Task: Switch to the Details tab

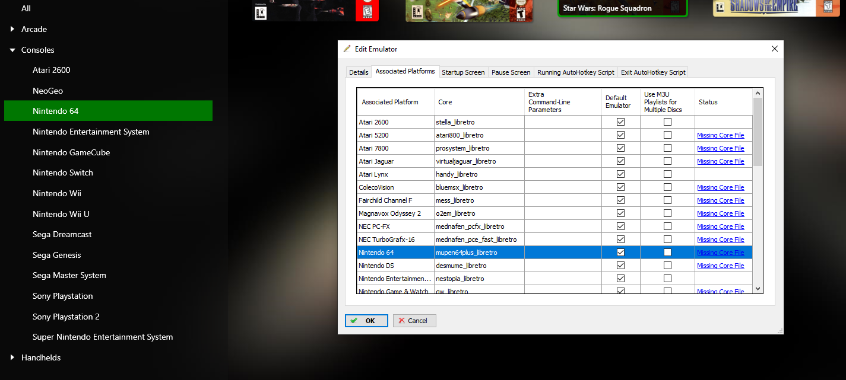Action: tap(359, 72)
